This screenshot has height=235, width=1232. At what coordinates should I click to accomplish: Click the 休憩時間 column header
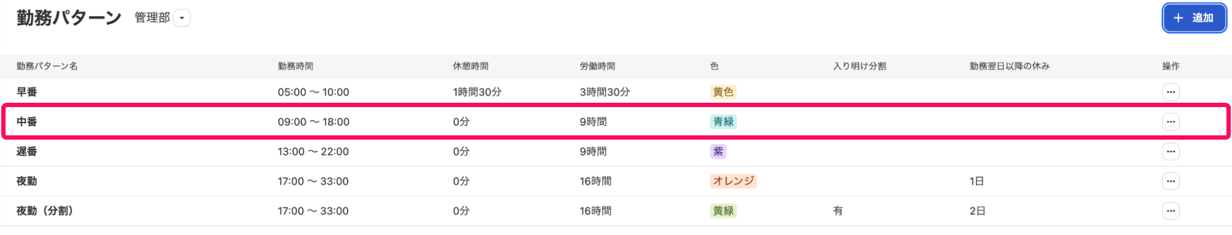(471, 66)
